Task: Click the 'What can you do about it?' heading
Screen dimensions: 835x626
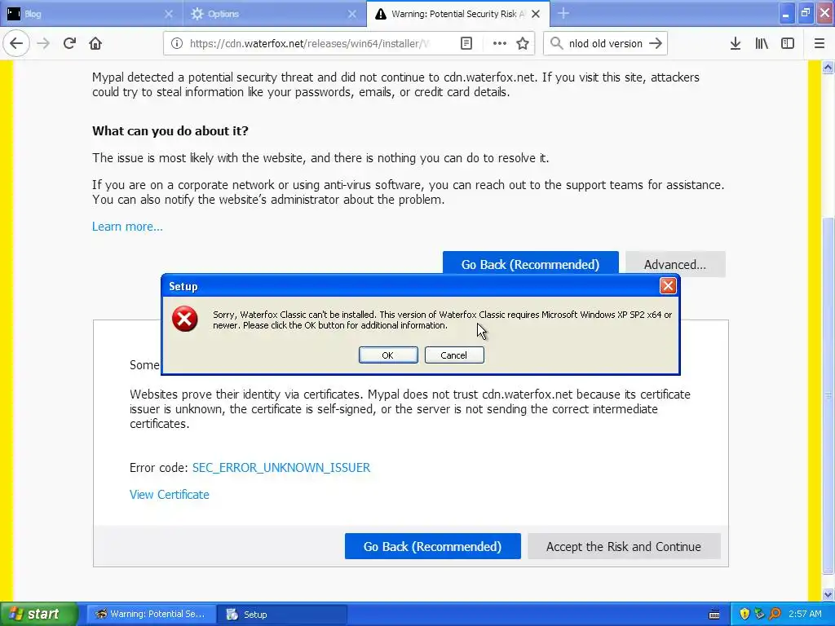Action: 170,131
